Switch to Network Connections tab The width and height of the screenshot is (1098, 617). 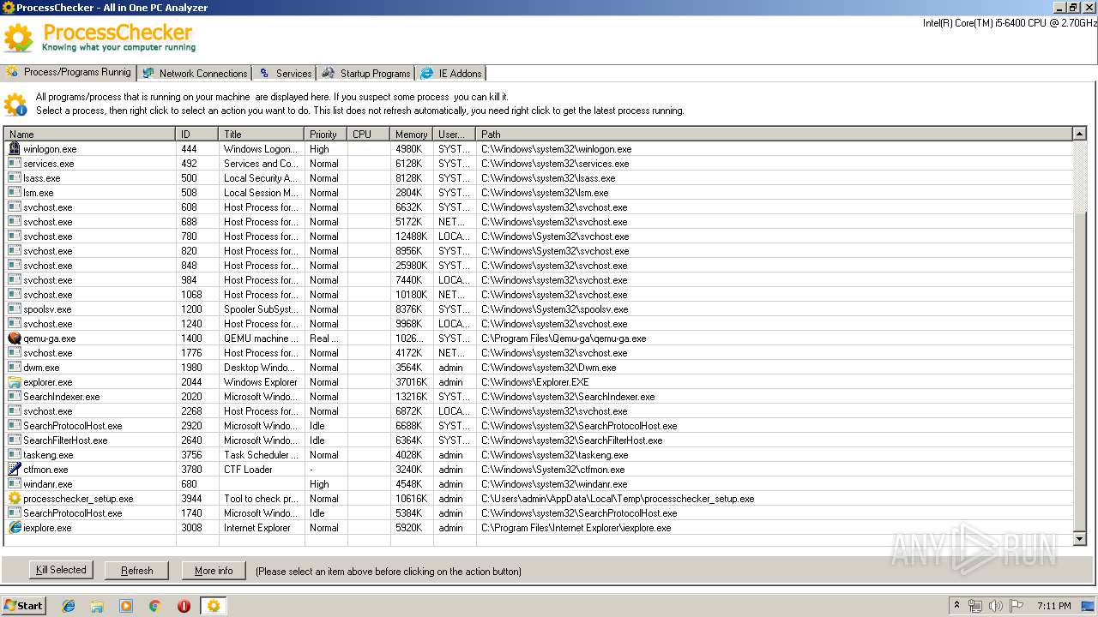coord(195,74)
